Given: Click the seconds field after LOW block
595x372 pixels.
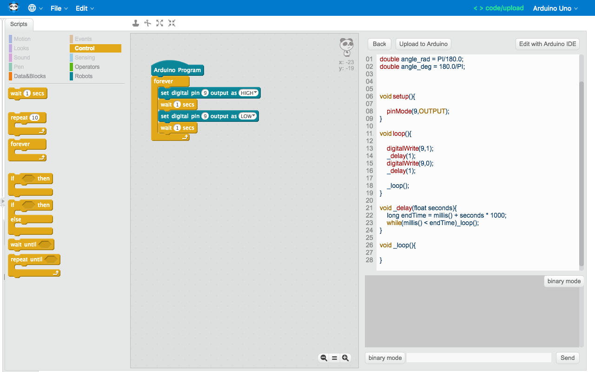Looking at the screenshot, I should tap(177, 128).
